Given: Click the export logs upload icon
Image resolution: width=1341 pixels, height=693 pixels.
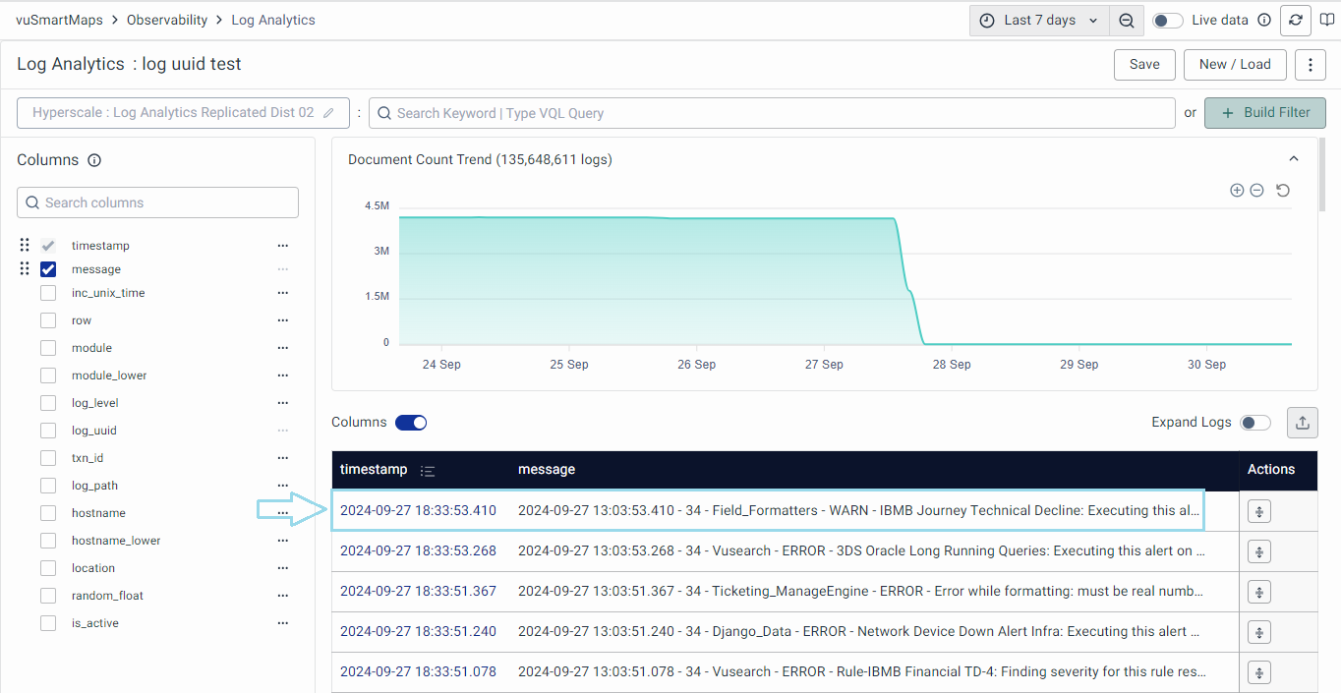Looking at the screenshot, I should 1302,423.
